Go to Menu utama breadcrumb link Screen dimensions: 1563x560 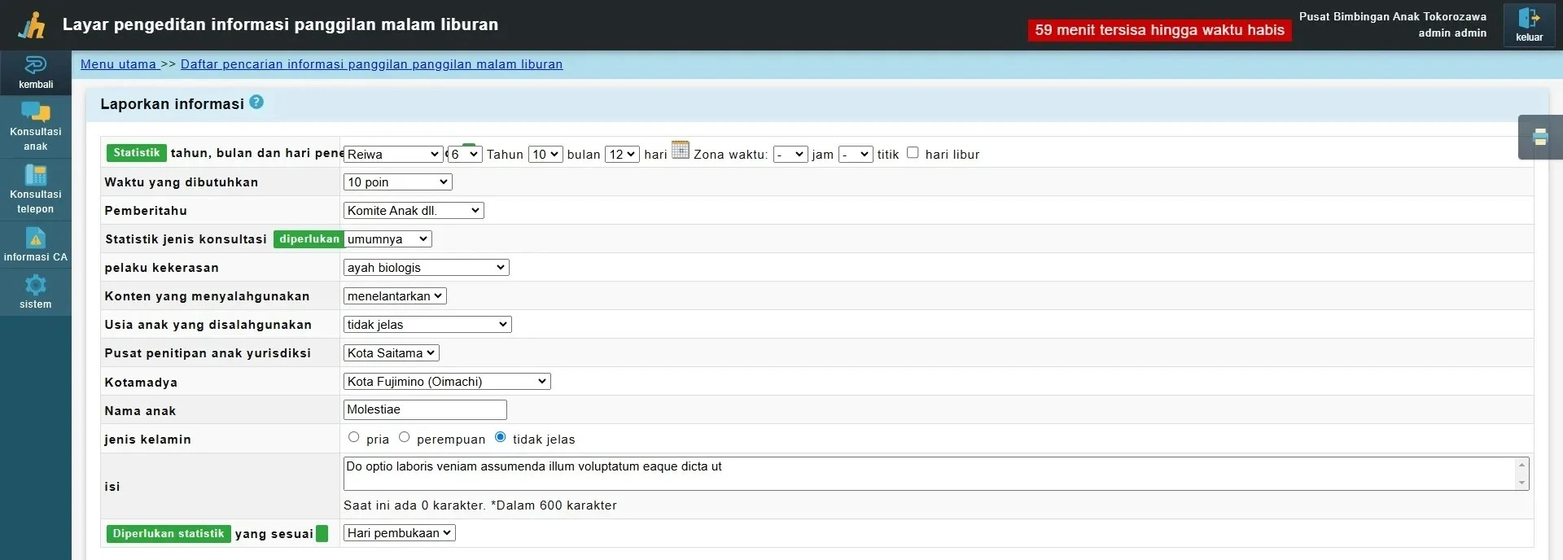point(119,64)
